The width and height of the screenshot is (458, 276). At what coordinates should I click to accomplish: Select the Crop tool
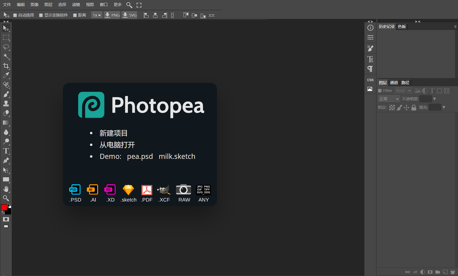6,66
